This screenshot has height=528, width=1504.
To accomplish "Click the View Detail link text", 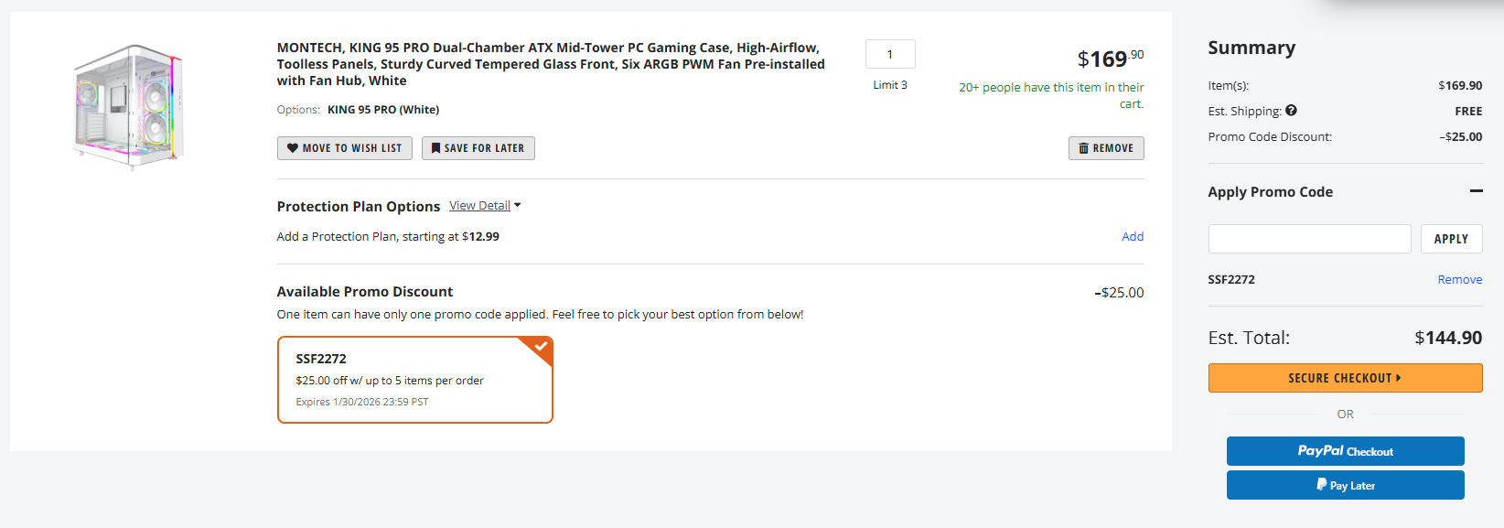I will pyautogui.click(x=479, y=206).
